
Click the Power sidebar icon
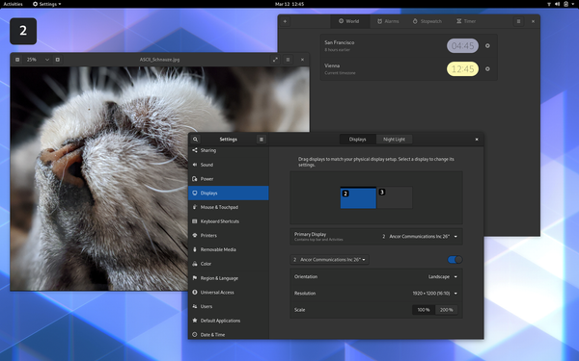pyautogui.click(x=195, y=179)
